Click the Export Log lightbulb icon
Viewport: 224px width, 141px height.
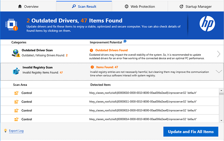point(5,130)
